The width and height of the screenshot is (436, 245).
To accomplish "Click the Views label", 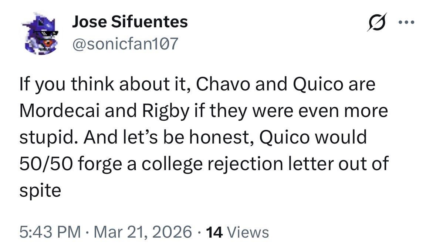I will tap(247, 232).
